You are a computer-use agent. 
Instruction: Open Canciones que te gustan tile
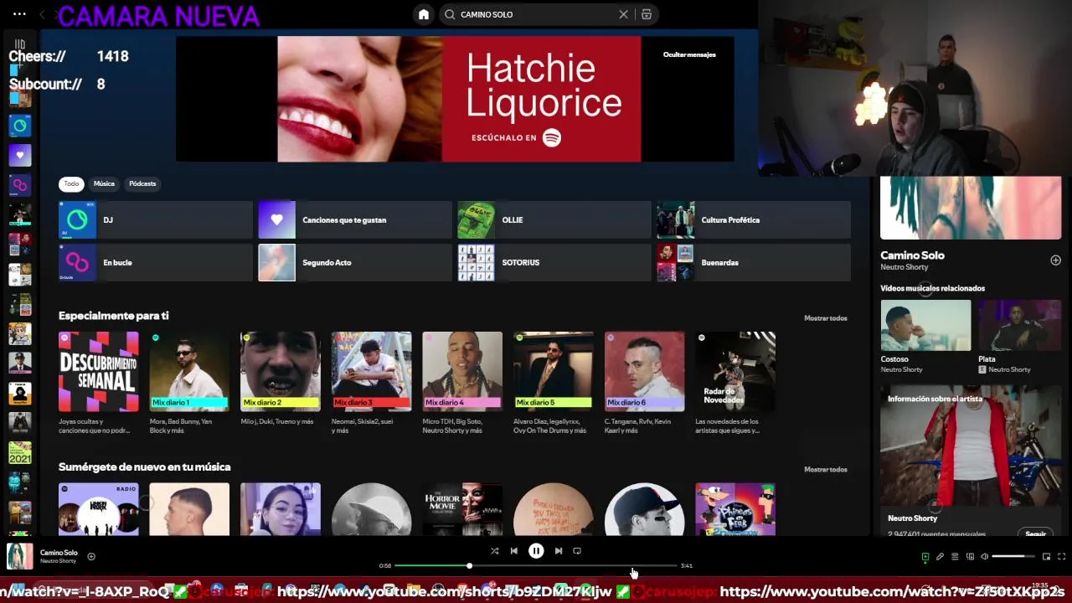[355, 219]
